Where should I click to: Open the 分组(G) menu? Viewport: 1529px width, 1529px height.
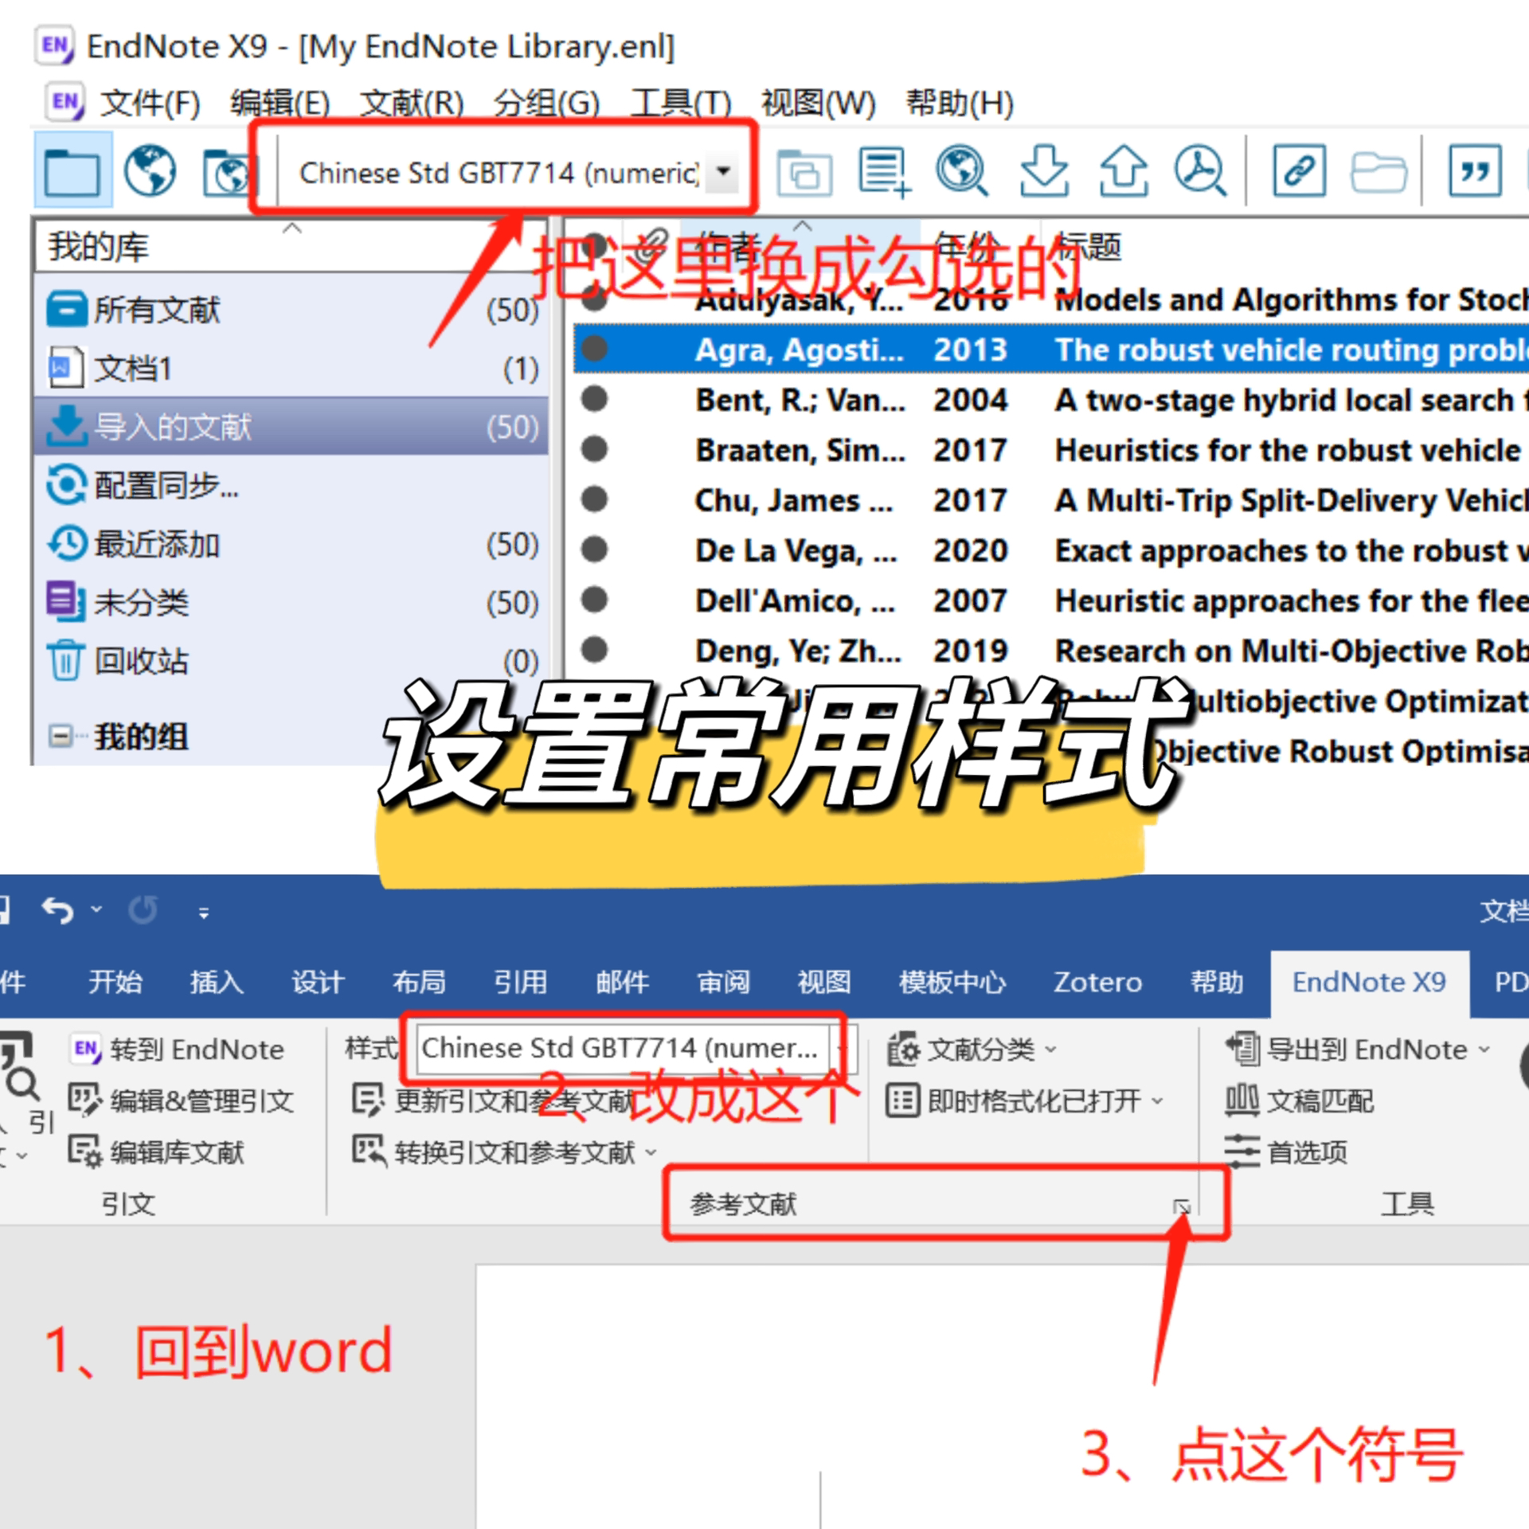click(546, 104)
